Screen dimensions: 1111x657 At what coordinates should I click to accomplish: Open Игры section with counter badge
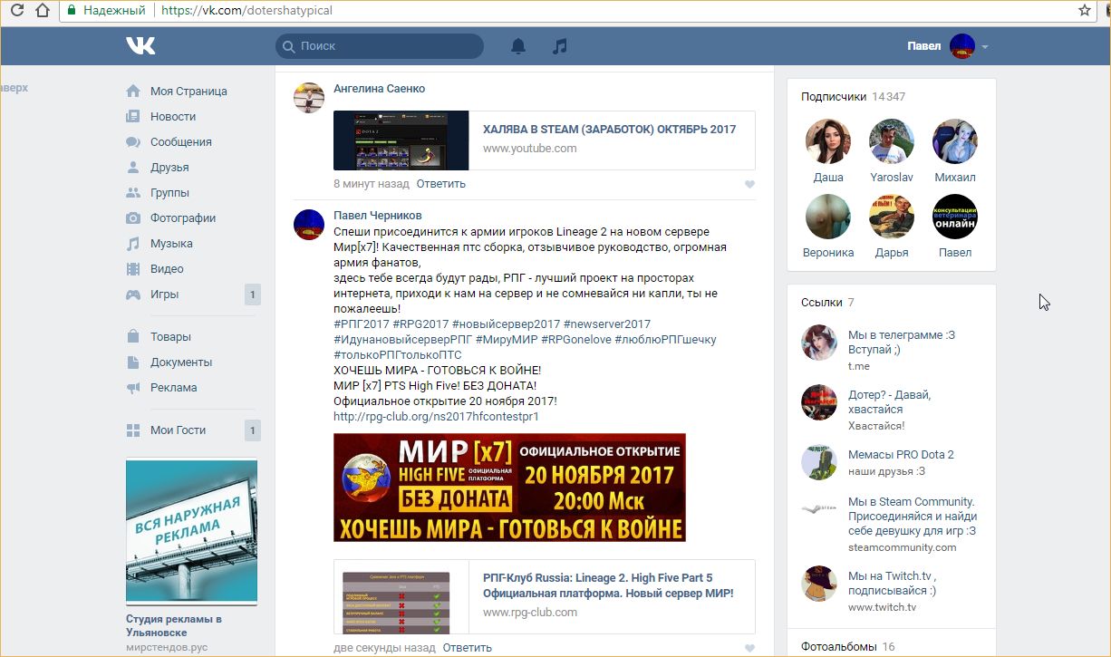[x=165, y=295]
